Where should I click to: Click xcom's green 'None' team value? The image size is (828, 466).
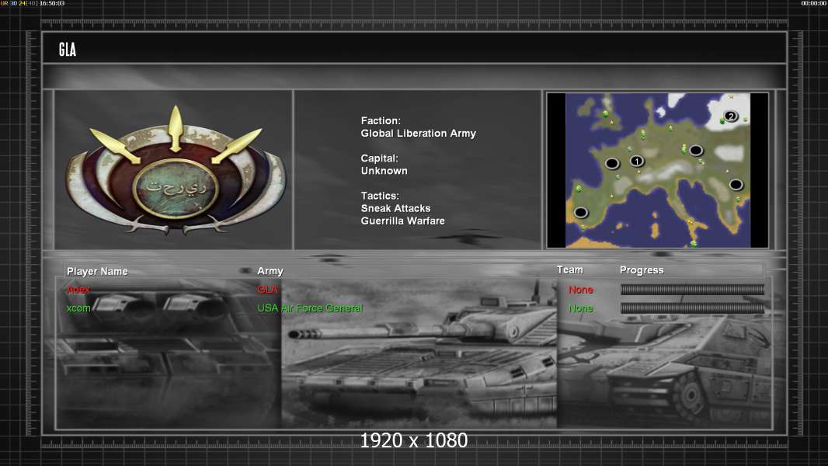pos(581,308)
